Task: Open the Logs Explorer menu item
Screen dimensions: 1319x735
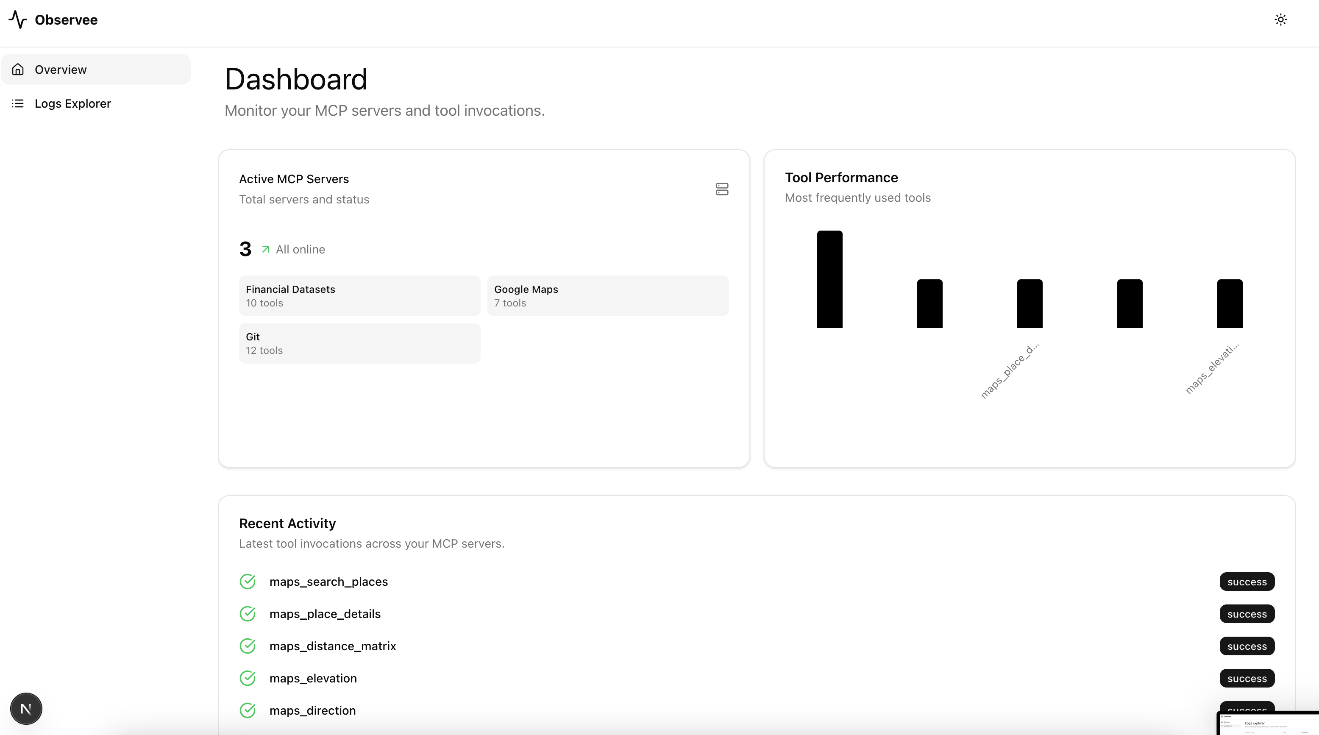Action: click(73, 103)
